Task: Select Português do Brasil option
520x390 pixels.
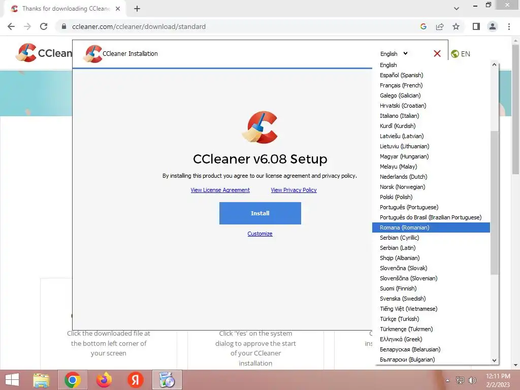Action: point(431,217)
